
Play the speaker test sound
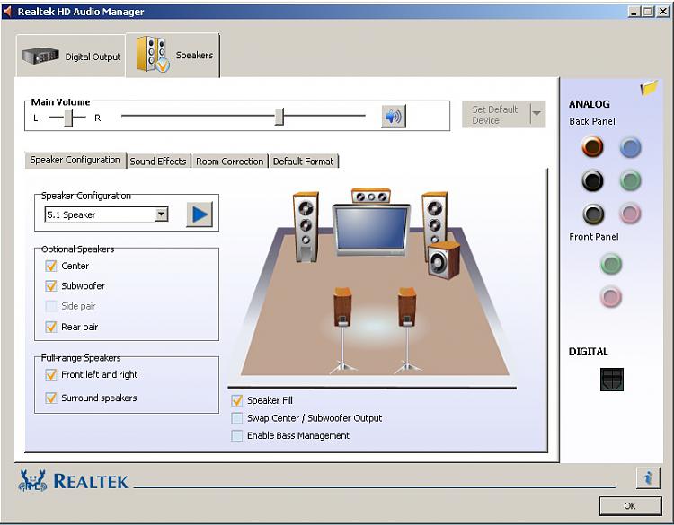[200, 214]
